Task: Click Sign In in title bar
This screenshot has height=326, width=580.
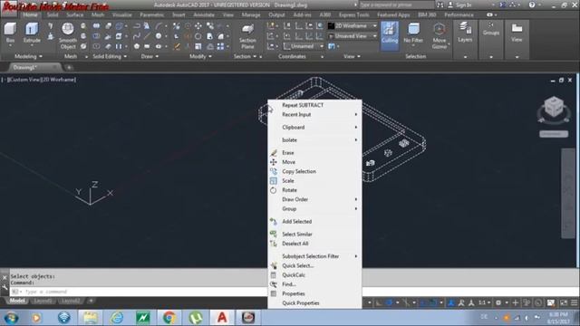Action: tap(463, 5)
